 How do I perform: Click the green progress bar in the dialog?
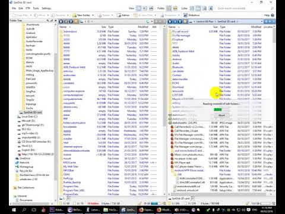click(218, 109)
